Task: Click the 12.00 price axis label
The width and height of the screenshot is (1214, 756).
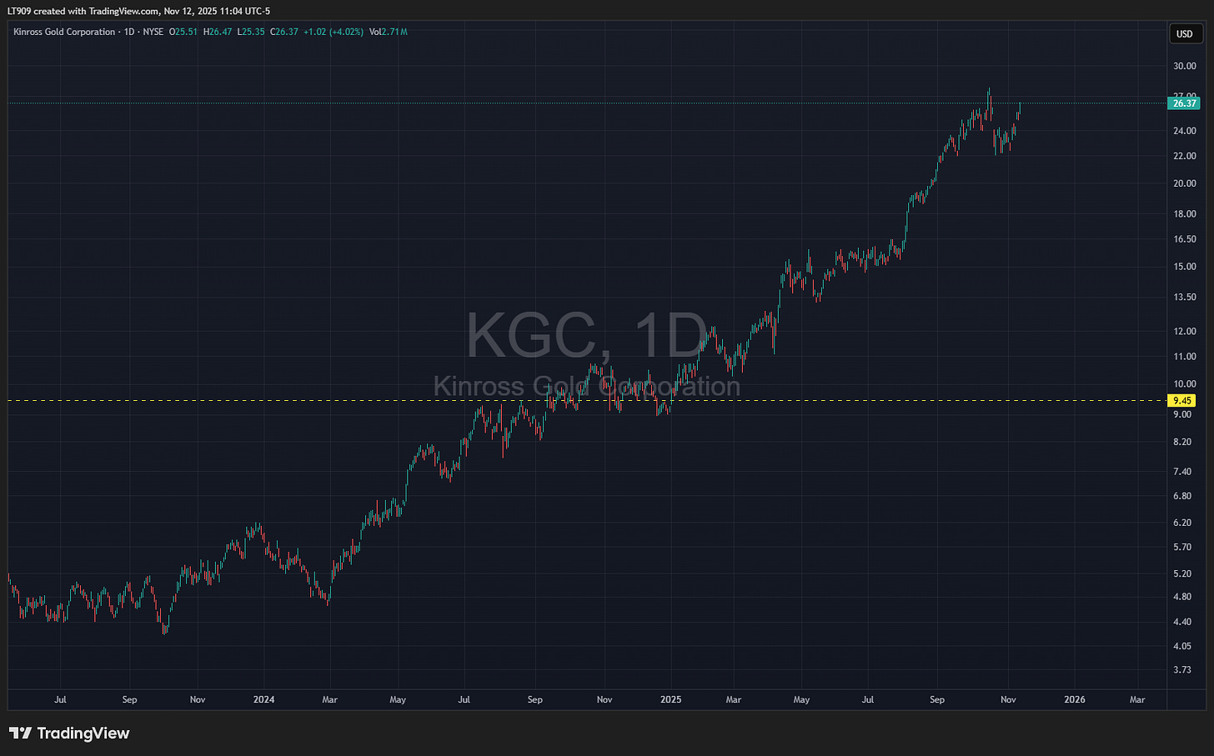Action: pyautogui.click(x=1184, y=331)
